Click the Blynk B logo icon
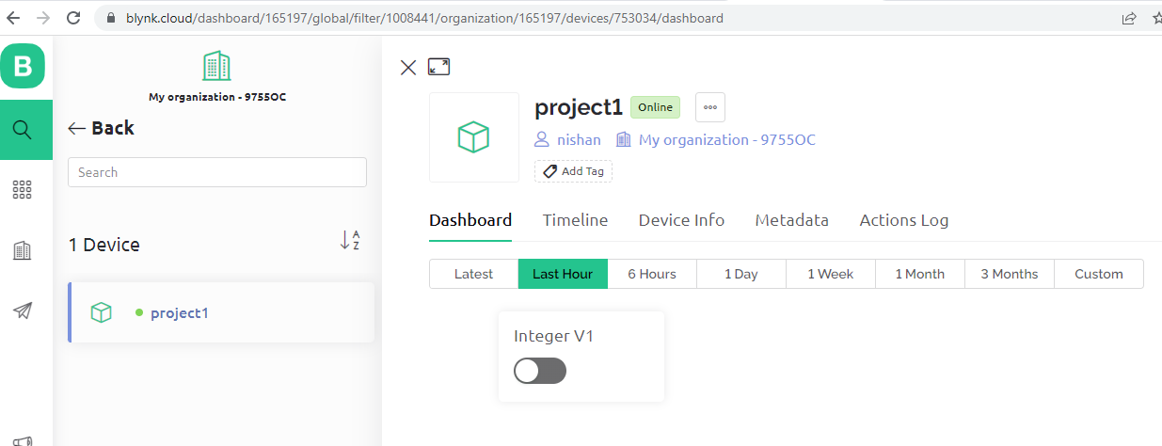1162x446 pixels. 23,66
